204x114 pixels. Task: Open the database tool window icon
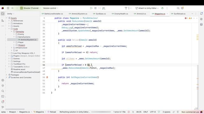[201, 24]
